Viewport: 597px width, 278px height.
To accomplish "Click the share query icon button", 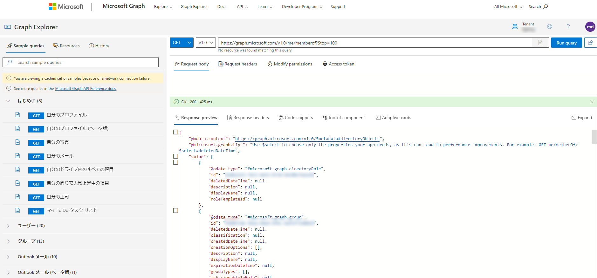I will [590, 43].
